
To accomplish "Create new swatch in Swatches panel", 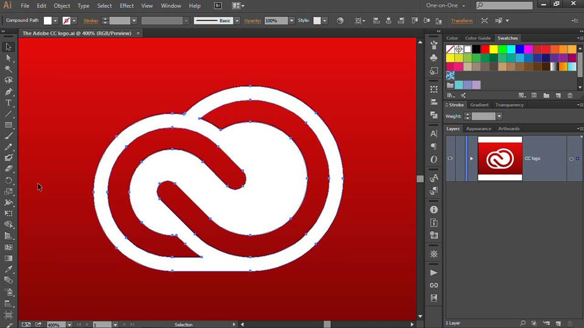I will pyautogui.click(x=558, y=95).
